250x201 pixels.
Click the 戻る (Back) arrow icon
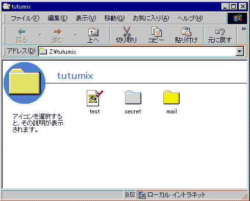(22, 32)
